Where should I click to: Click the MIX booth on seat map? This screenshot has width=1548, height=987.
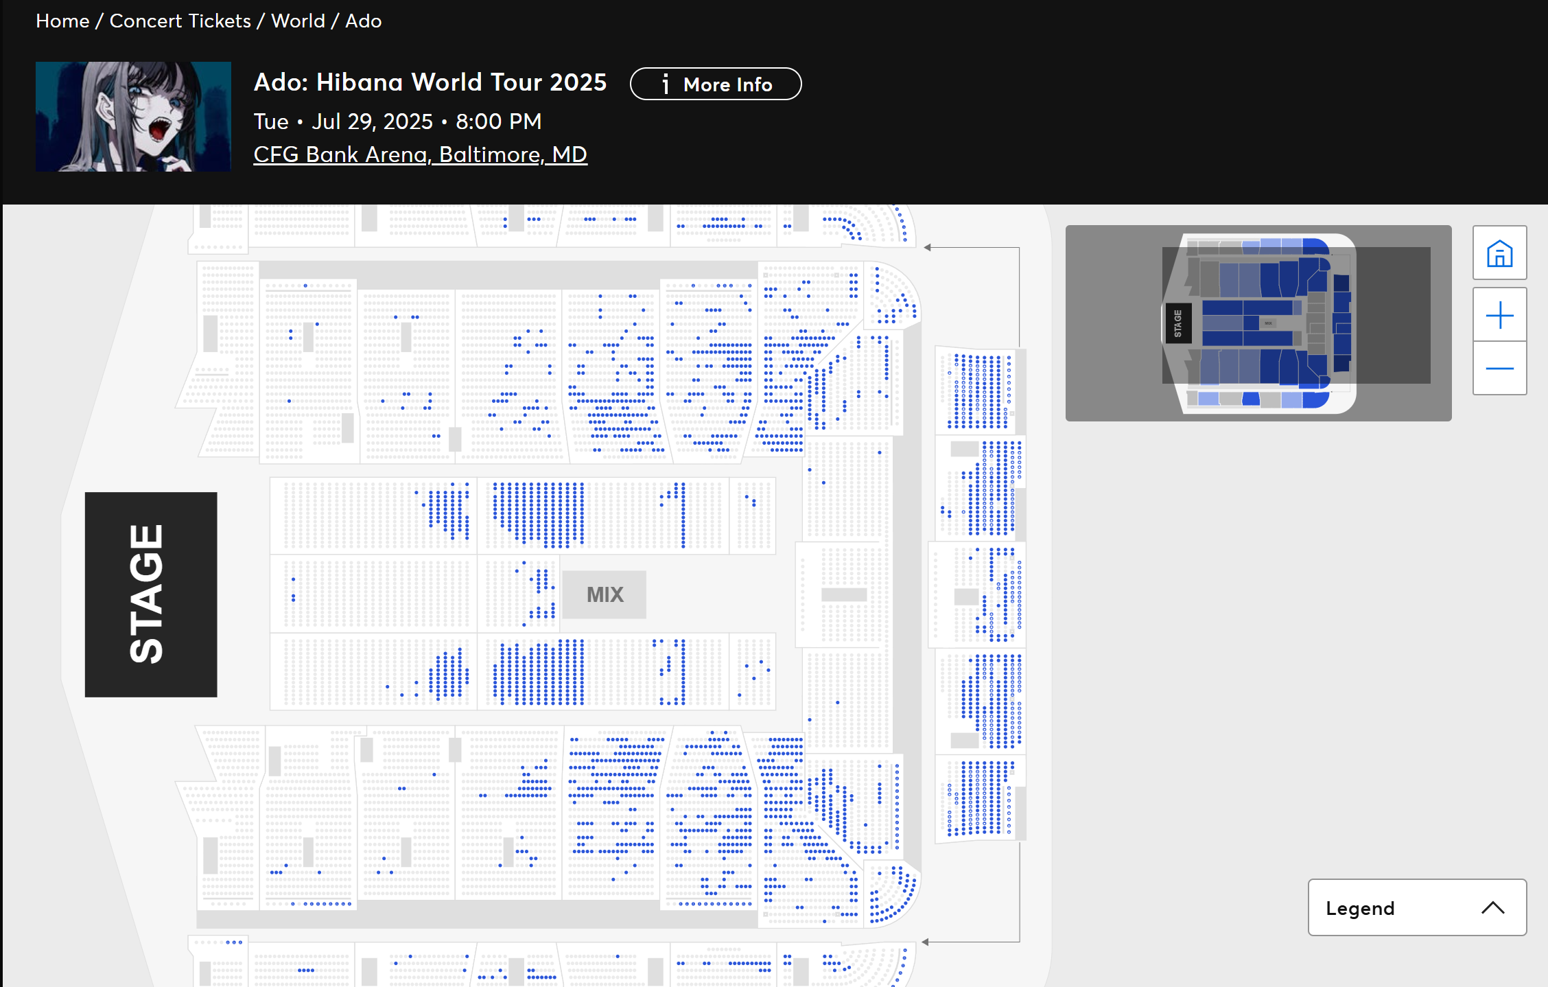point(605,594)
